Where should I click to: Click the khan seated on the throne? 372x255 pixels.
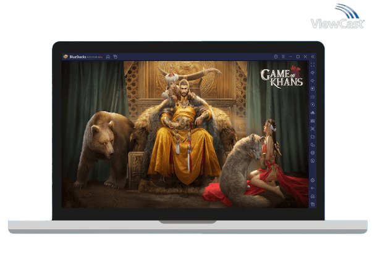click(x=184, y=130)
